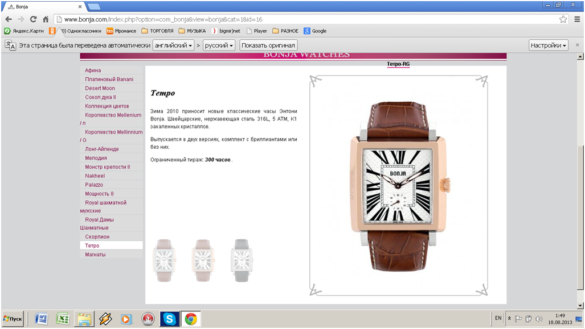The height and width of the screenshot is (329, 585).
Task: Bookmark this page with the star
Action: [563, 19]
